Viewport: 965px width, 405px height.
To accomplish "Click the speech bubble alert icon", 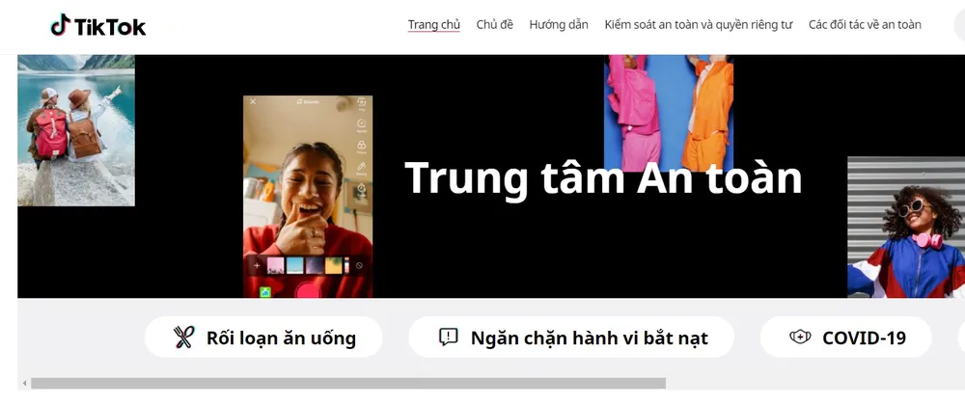I will coord(448,337).
